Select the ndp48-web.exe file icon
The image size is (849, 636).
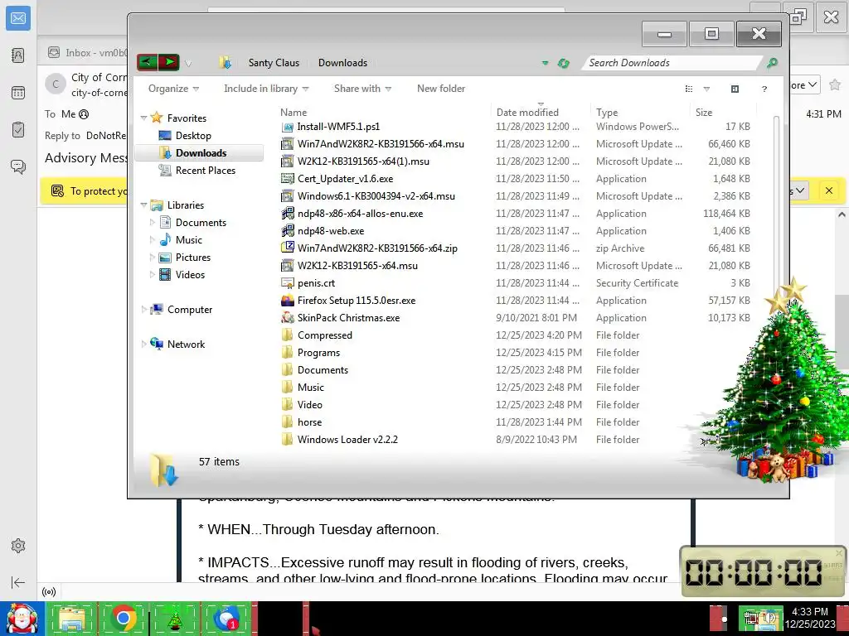point(287,231)
